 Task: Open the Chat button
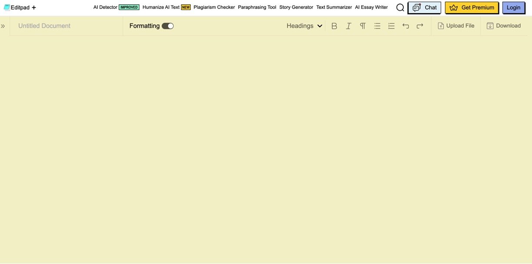point(425,7)
